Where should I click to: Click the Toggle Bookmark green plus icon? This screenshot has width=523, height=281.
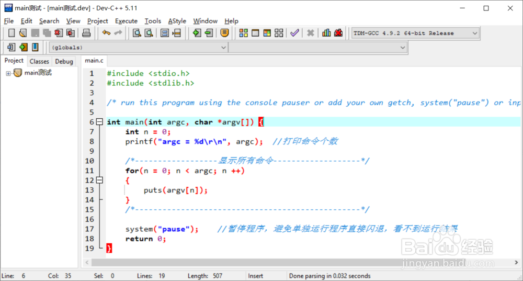click(23, 47)
